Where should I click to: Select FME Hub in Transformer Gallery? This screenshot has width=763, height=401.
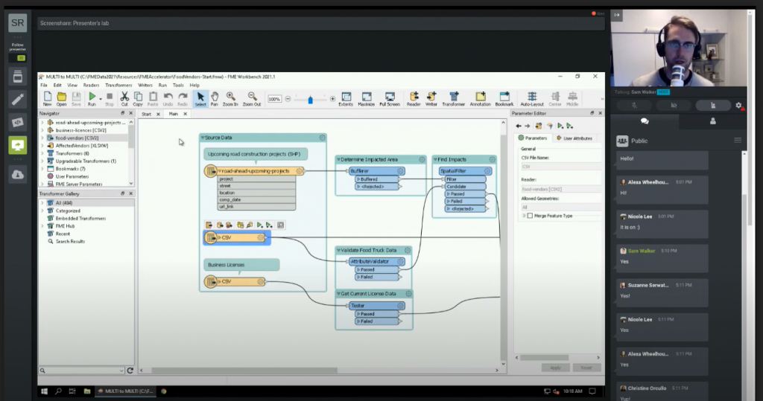point(66,226)
